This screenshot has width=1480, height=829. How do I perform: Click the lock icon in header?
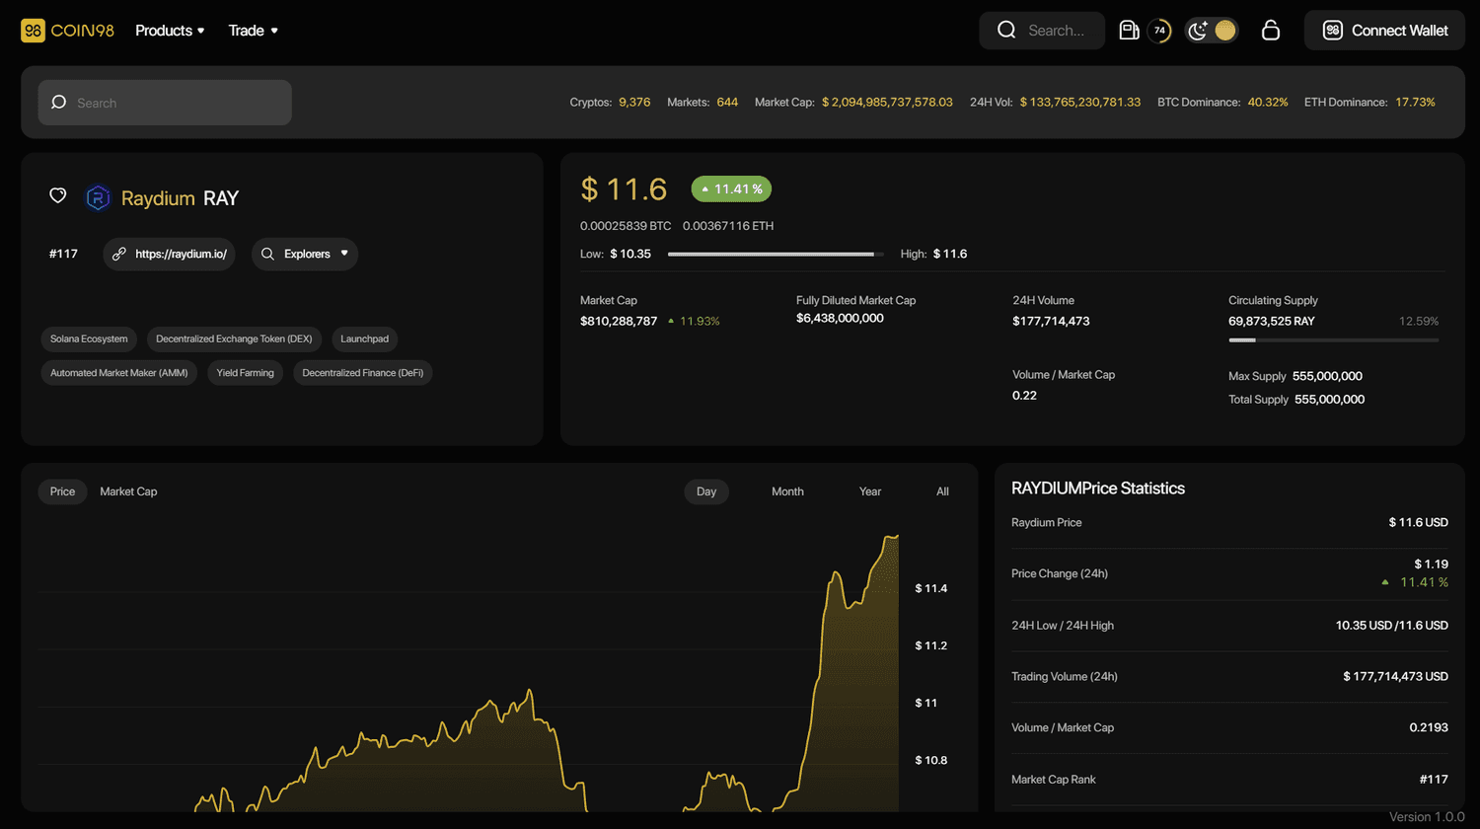1271,31
